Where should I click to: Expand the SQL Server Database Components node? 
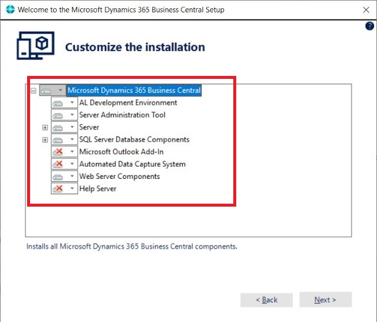(45, 140)
